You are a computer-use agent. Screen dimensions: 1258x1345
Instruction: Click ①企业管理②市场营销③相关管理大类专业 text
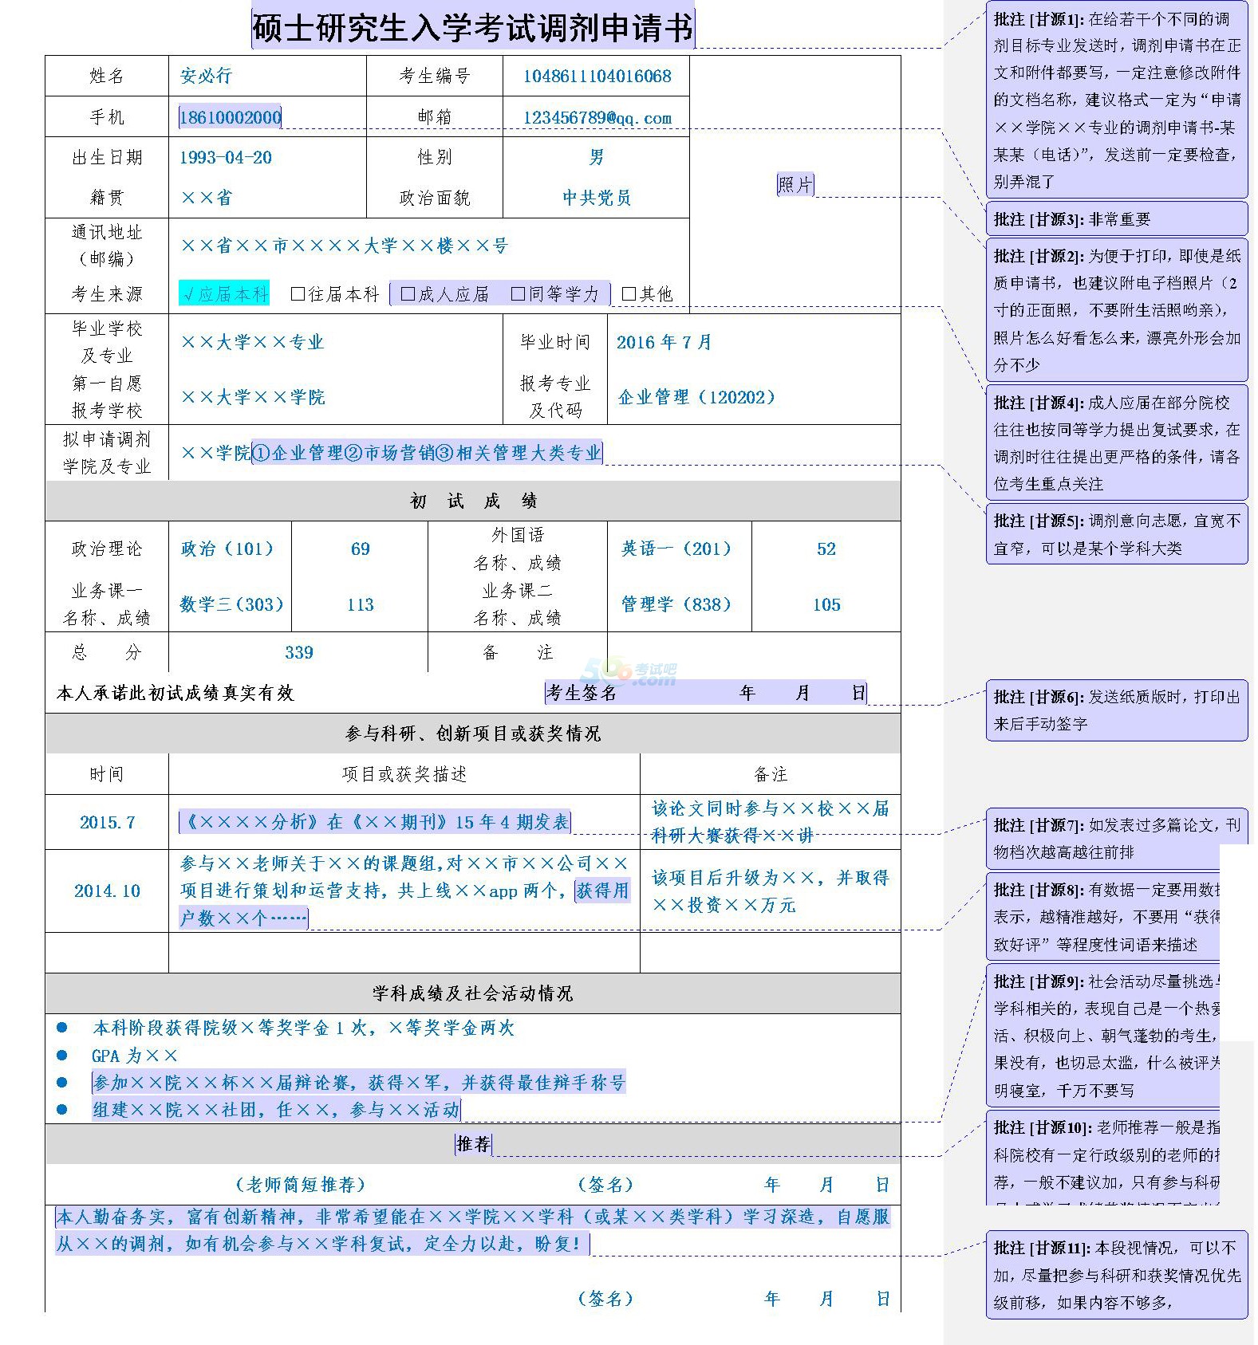(427, 453)
